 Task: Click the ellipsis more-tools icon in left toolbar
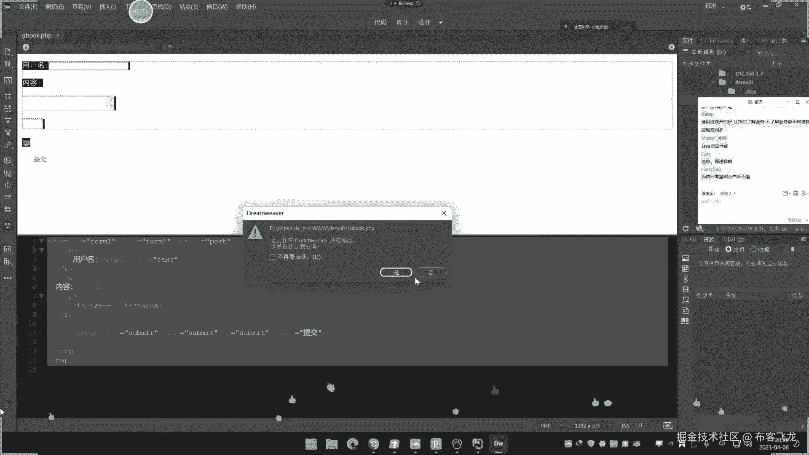[8, 278]
